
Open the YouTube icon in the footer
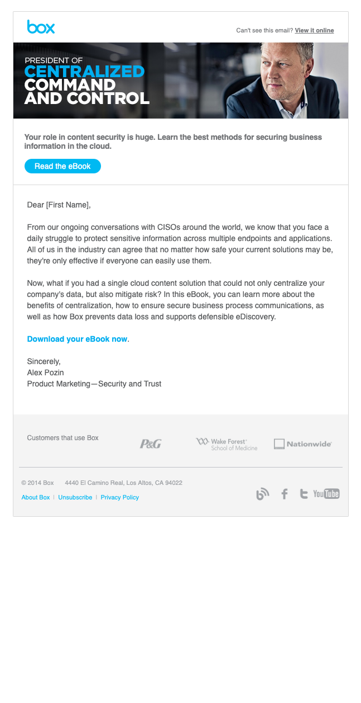click(326, 494)
